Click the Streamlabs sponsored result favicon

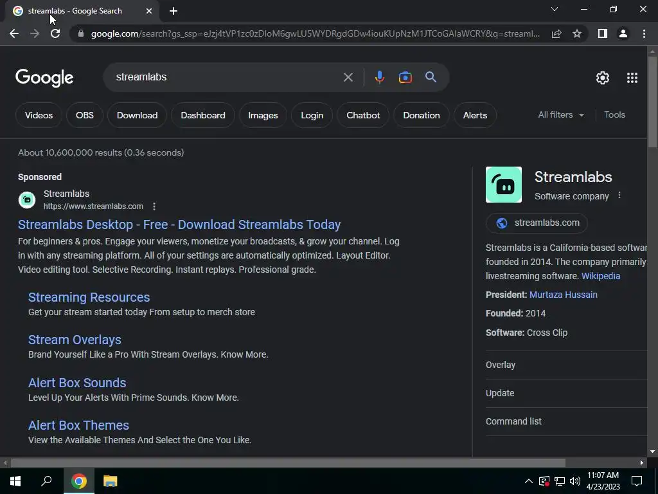point(27,199)
